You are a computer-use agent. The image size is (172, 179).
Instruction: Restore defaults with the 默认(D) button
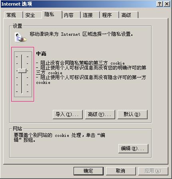point(132,114)
